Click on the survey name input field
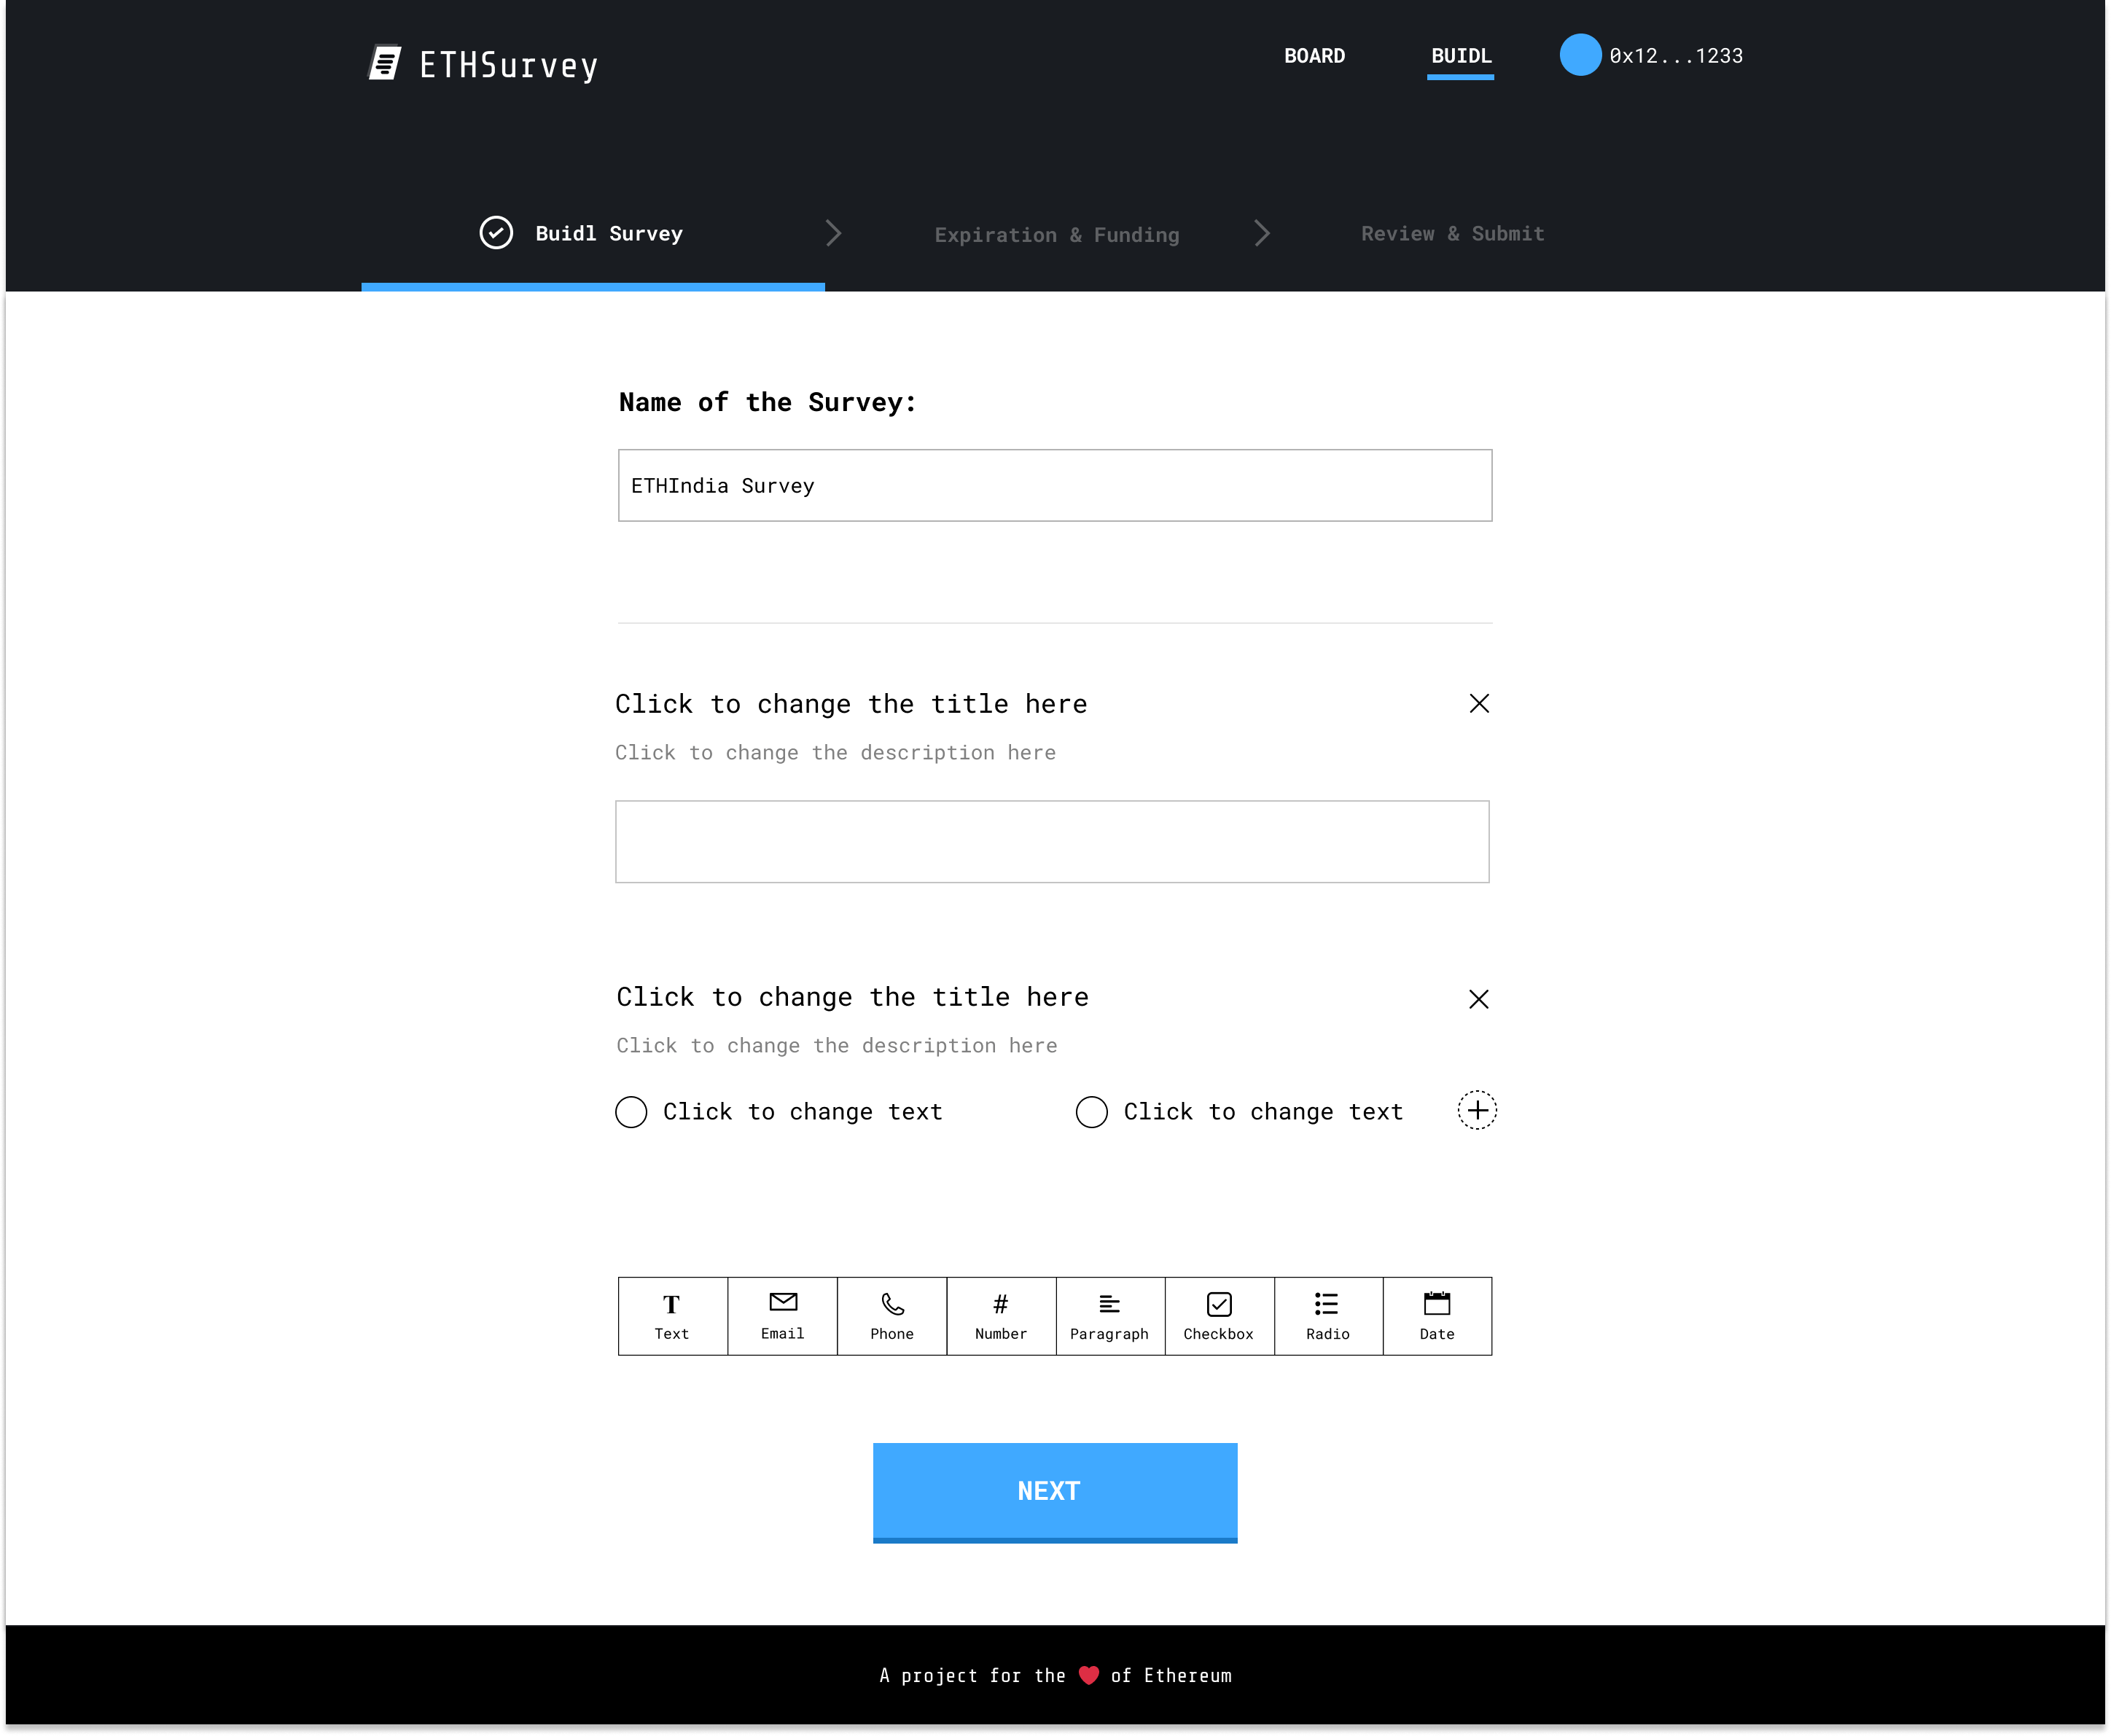The height and width of the screenshot is (1736, 2111). click(1055, 485)
